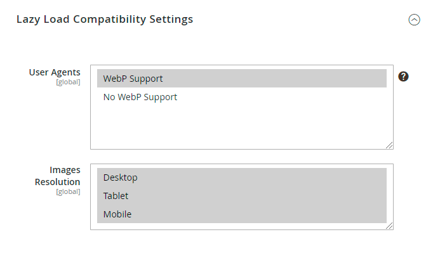Click the User Agents box resize handle
Image resolution: width=433 pixels, height=258 pixels.
pyautogui.click(x=389, y=145)
